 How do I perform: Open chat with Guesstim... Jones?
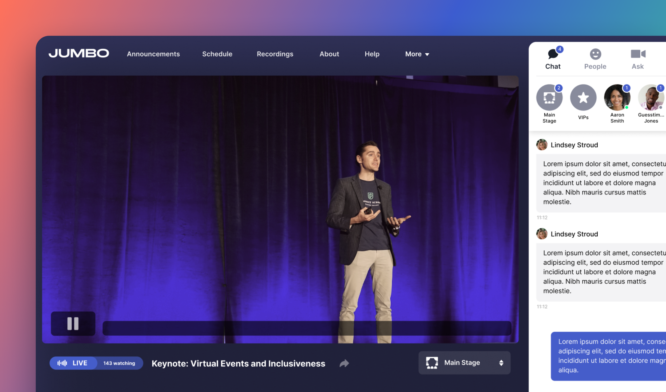651,104
